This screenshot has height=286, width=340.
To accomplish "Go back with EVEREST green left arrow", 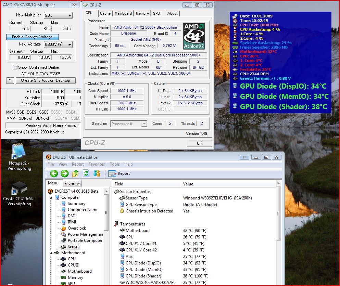I will pyautogui.click(x=54, y=173).
